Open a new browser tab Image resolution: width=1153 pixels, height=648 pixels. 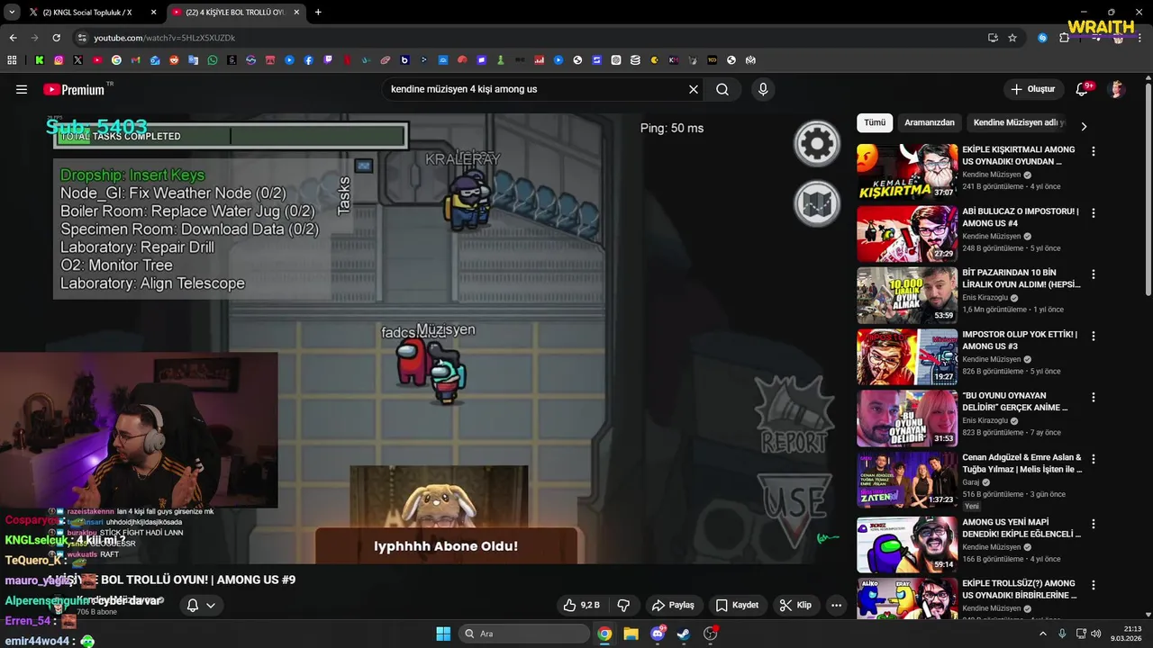point(318,13)
